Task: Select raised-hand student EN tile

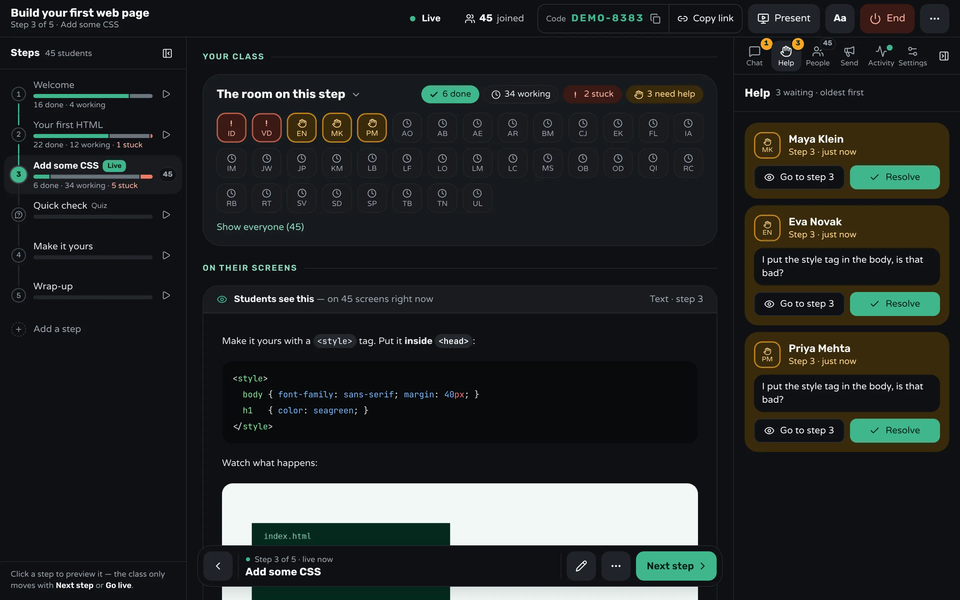Action: pyautogui.click(x=301, y=128)
